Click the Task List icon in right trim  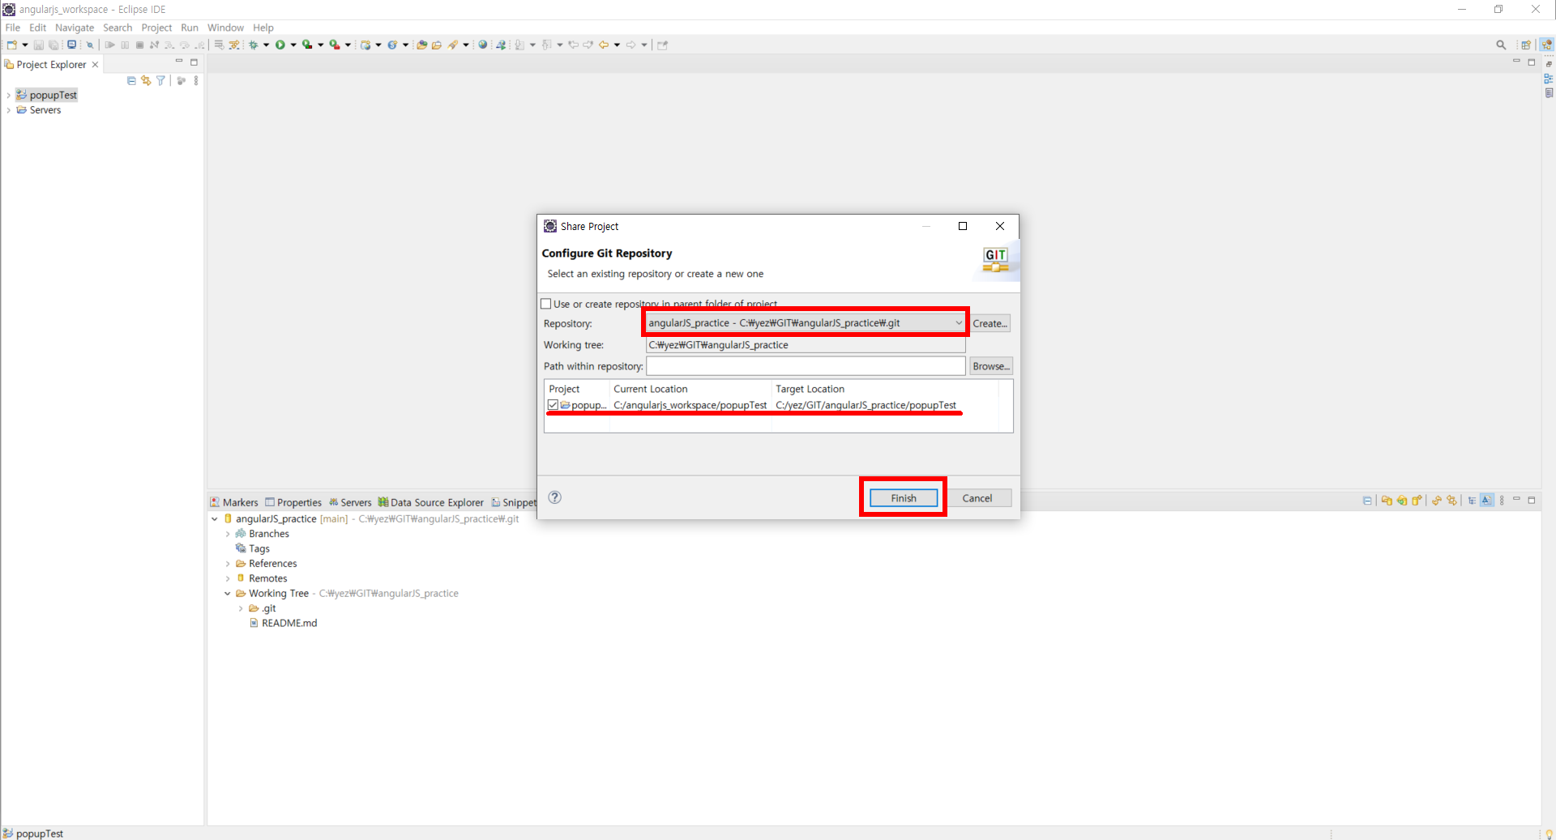click(x=1549, y=93)
